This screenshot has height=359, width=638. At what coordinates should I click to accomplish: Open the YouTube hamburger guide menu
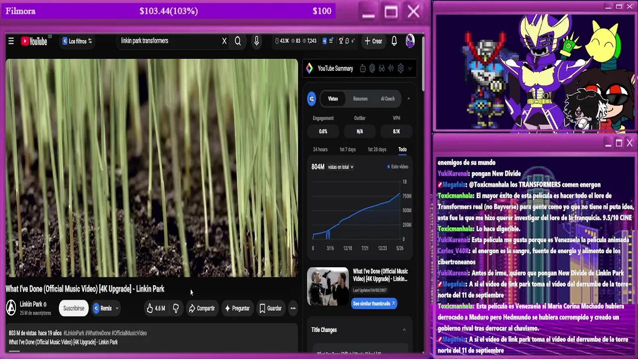point(11,41)
